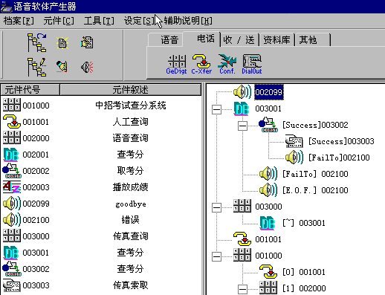Click the new document sparkle toolbar icon
The width and height of the screenshot is (385, 295).
point(62,43)
